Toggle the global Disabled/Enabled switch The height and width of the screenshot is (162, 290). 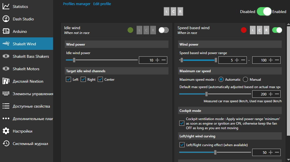click(x=264, y=12)
